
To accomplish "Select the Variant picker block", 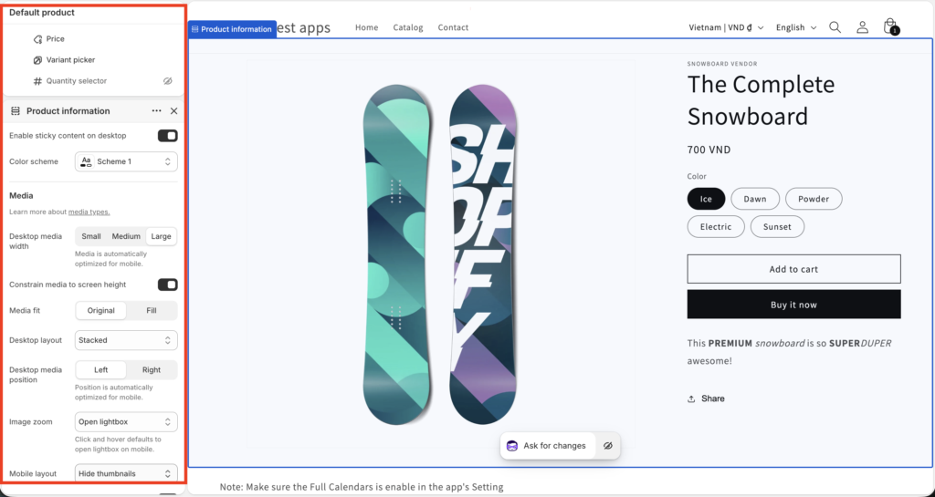I will (70, 60).
